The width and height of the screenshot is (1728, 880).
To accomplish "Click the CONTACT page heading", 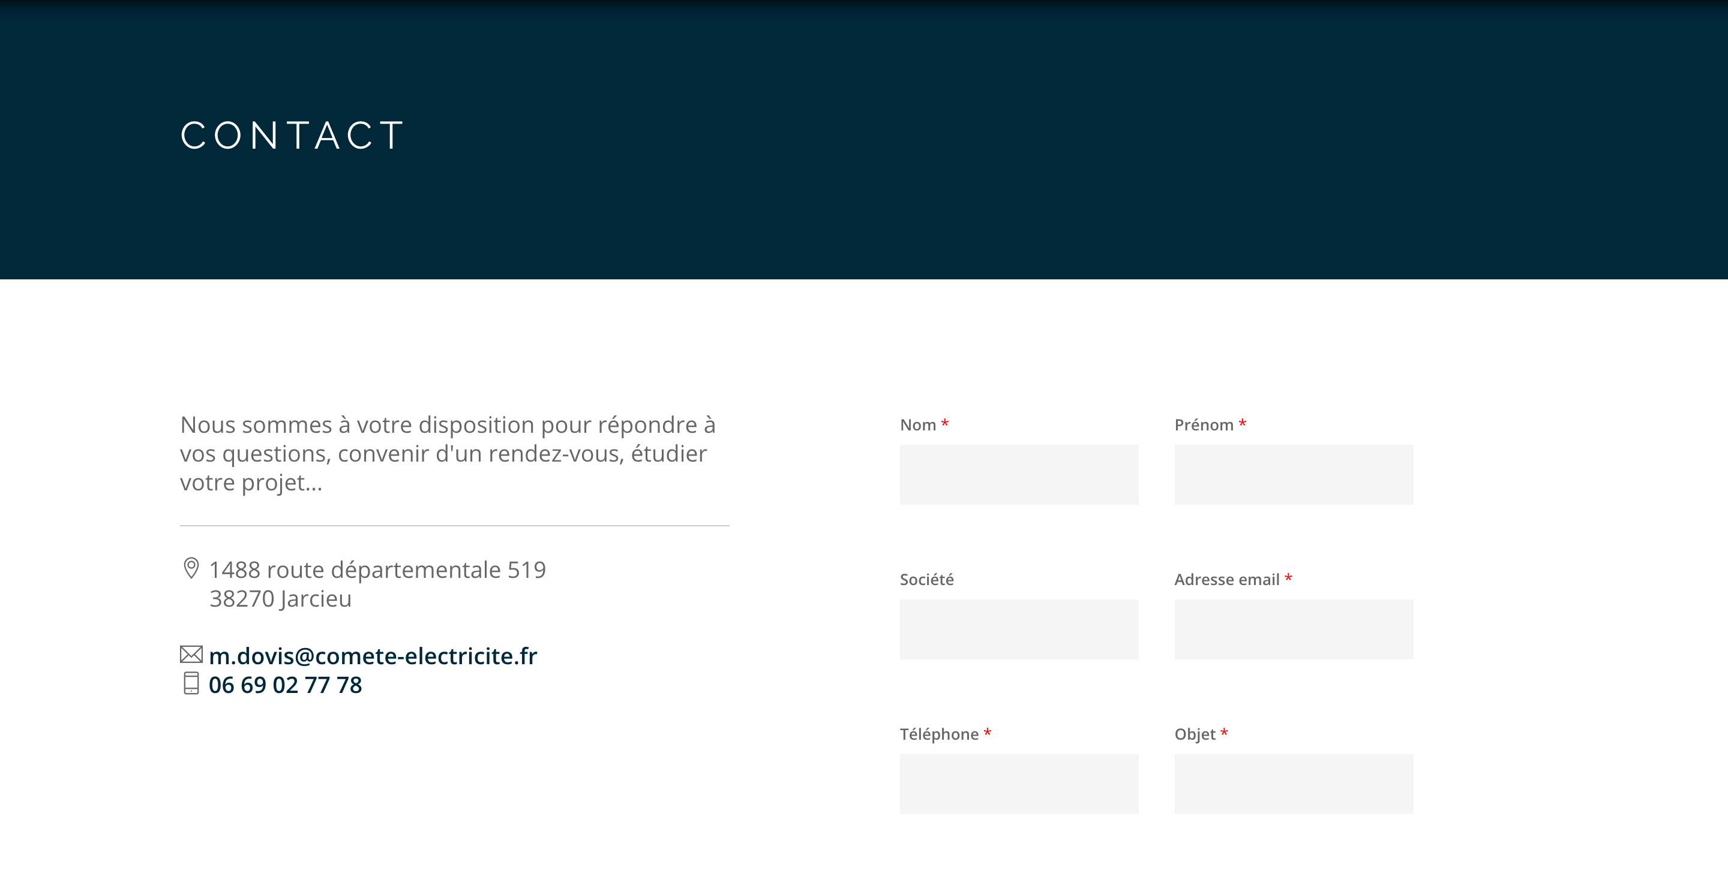I will (x=292, y=135).
